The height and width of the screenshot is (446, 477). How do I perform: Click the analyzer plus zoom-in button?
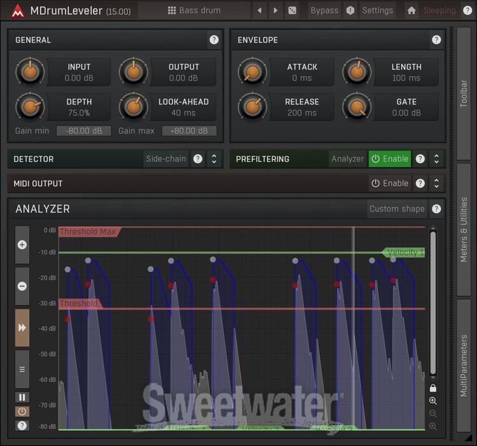22,245
